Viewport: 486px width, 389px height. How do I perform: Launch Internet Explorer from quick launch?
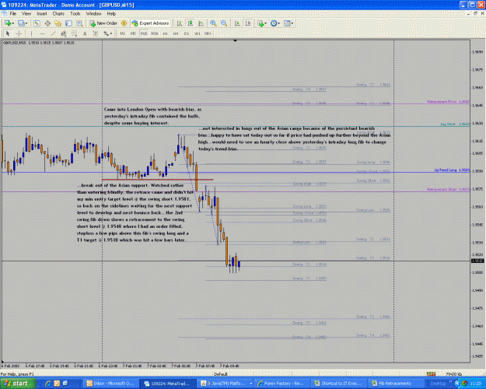point(48,384)
